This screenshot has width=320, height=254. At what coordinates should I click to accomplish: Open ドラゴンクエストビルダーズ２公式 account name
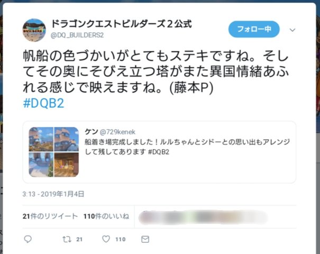pyautogui.click(x=122, y=24)
